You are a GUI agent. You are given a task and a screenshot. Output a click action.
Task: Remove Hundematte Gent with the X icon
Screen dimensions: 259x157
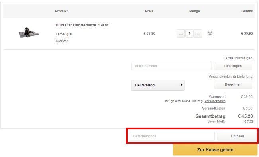(x=210, y=33)
